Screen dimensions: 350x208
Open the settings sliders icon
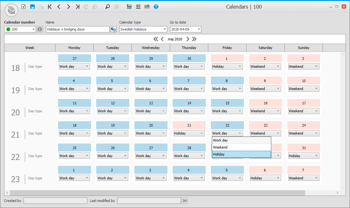tap(138, 7)
